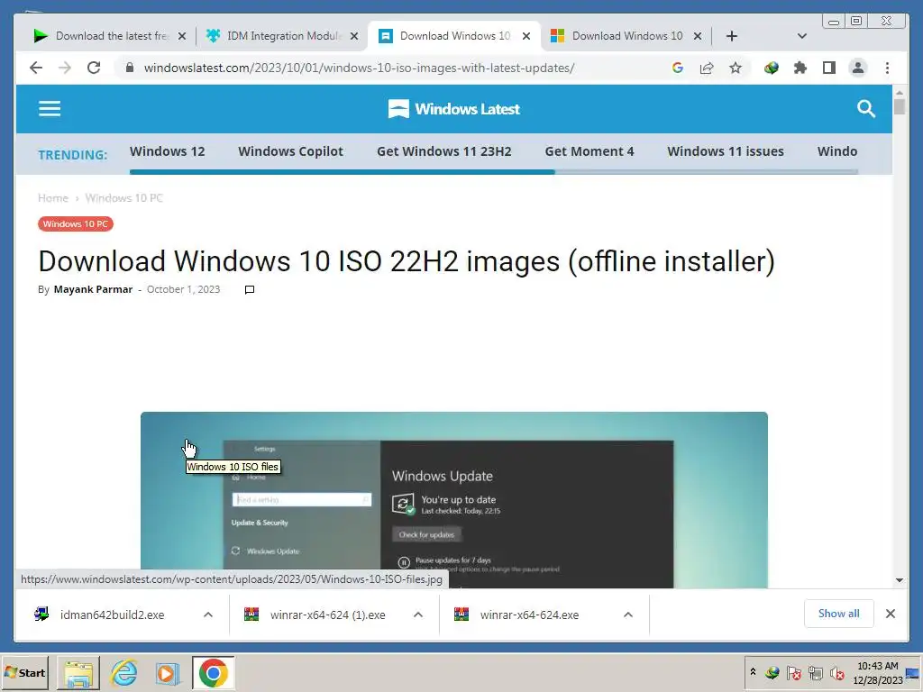Click the page scrollbar up arrow
The image size is (923, 692).
point(899,93)
